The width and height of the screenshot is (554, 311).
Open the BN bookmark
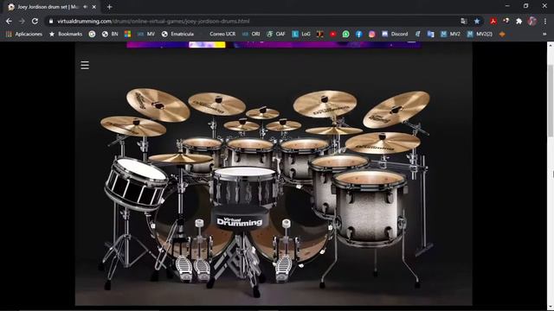coord(110,34)
